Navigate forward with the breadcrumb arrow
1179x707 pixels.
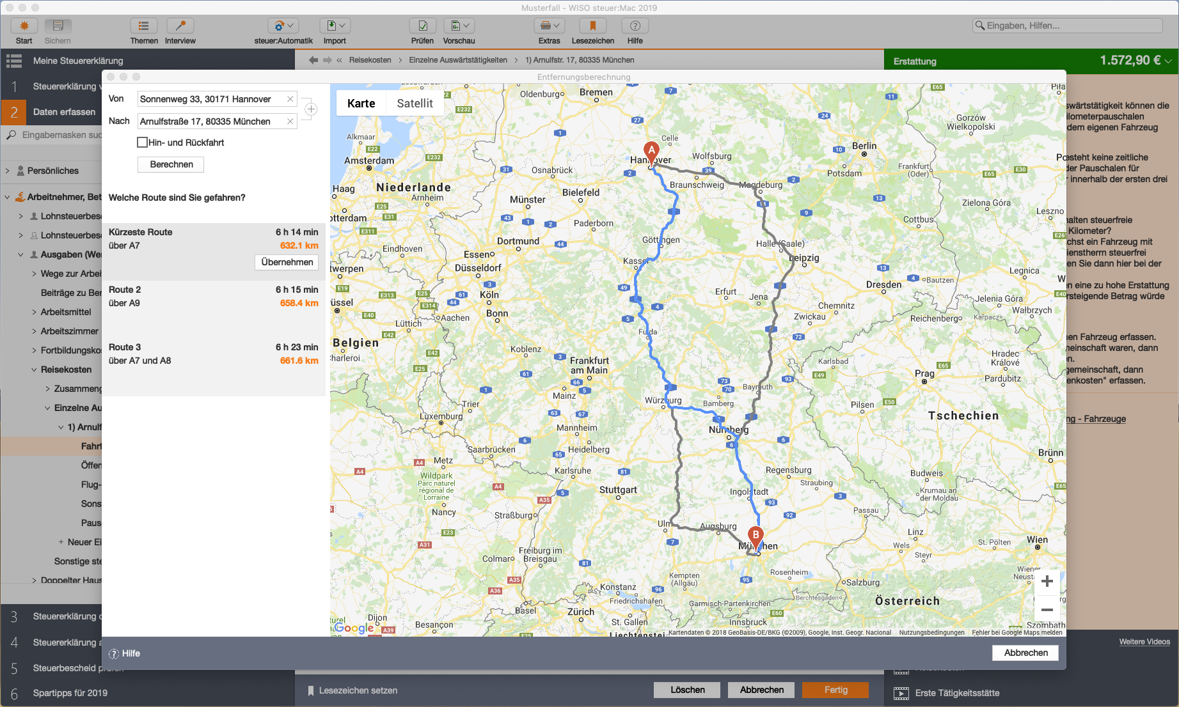(x=327, y=60)
